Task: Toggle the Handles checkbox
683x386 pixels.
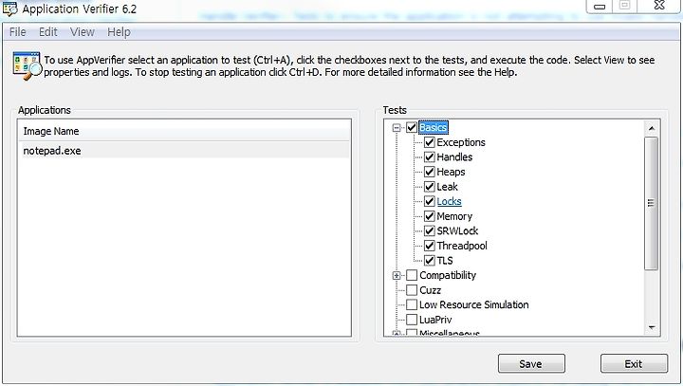Action: (430, 157)
